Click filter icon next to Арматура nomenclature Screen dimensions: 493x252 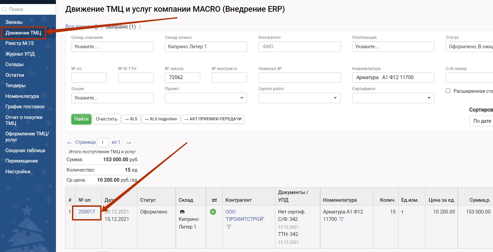click(341, 219)
